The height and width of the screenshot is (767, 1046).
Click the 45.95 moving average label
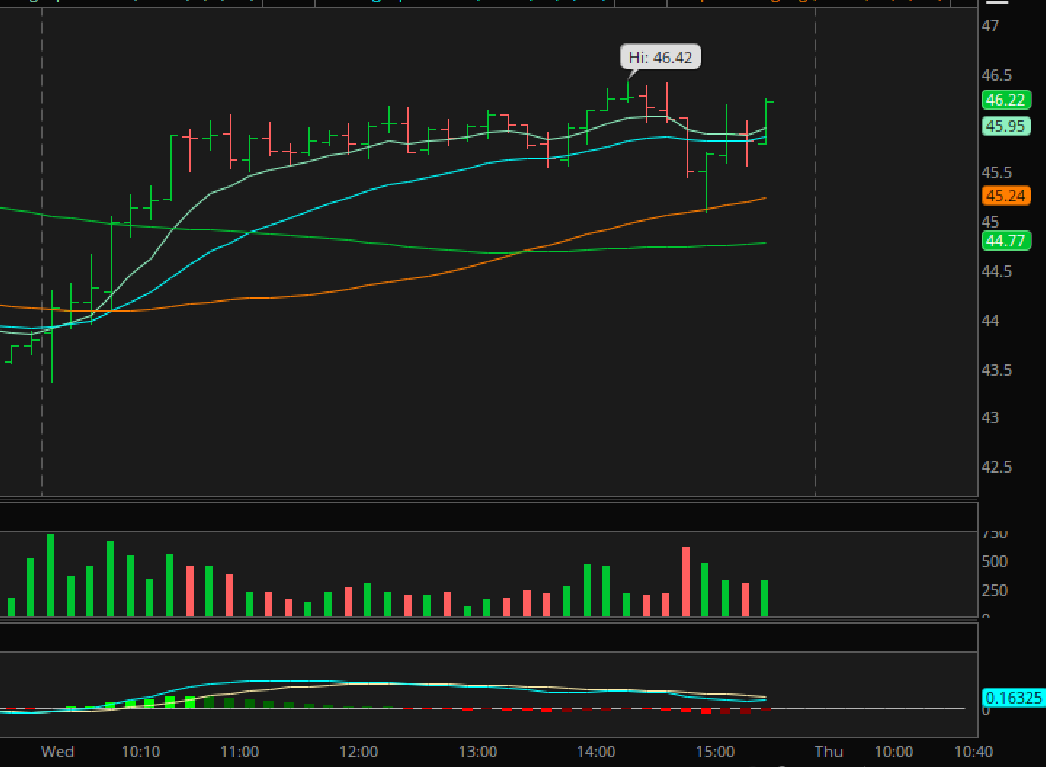[1006, 126]
